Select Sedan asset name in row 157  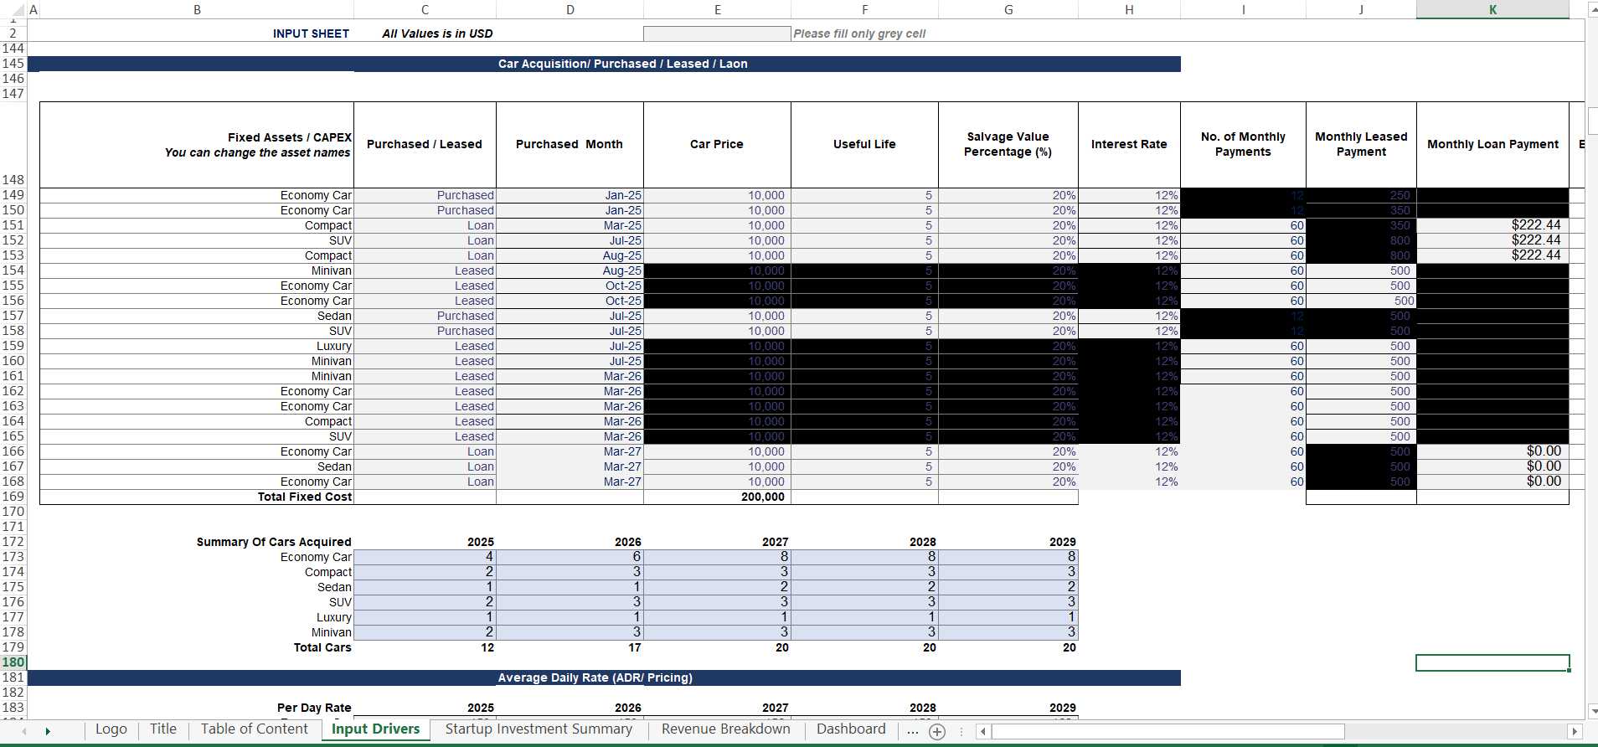click(x=197, y=316)
